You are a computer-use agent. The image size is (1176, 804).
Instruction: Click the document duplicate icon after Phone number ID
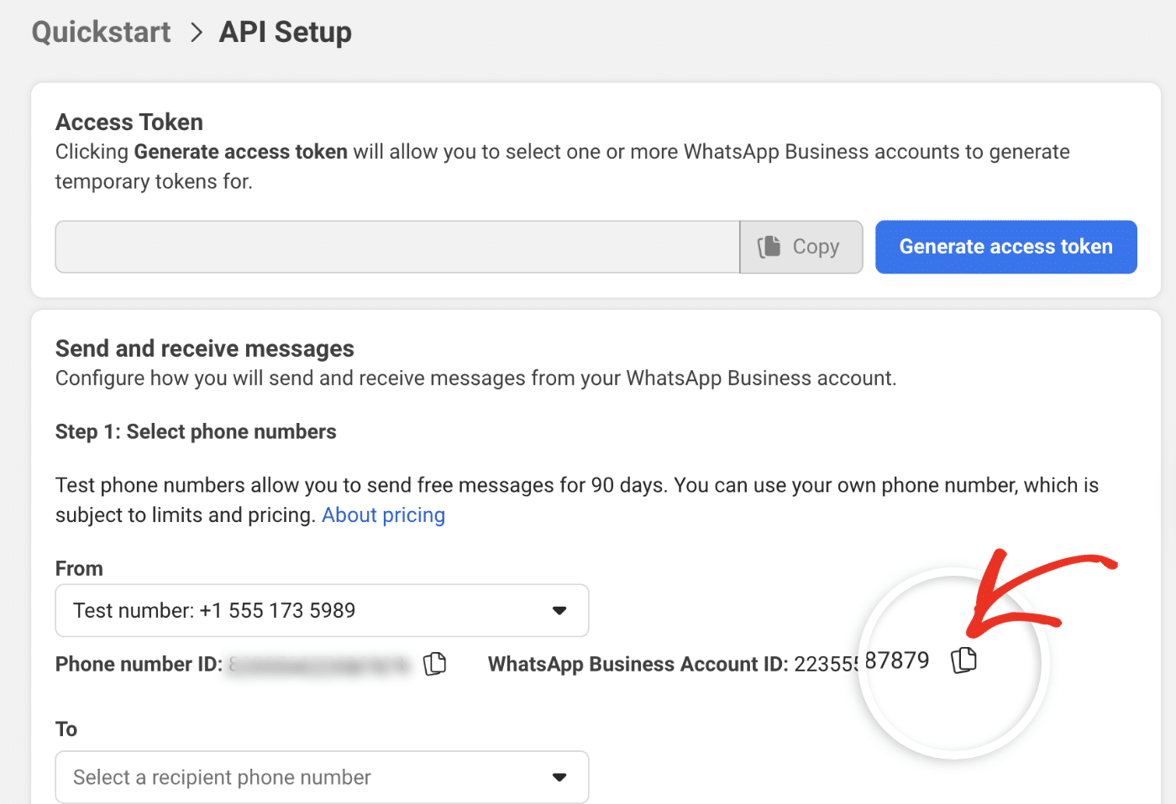(435, 664)
